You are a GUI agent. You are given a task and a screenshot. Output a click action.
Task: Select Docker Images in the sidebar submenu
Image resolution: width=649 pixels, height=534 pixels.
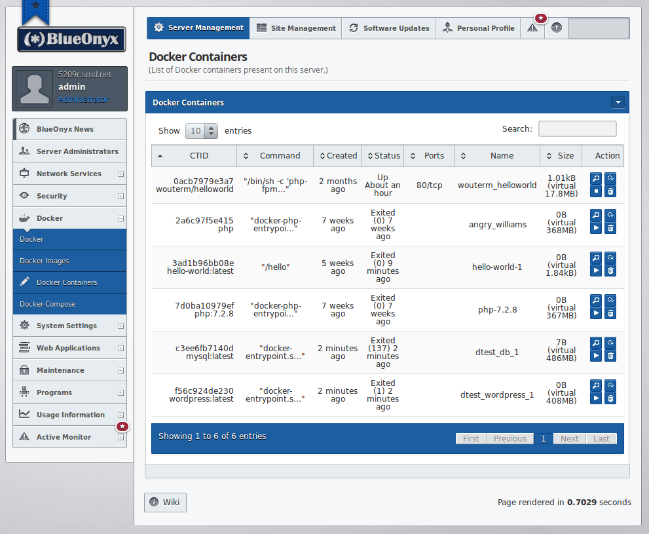pyautogui.click(x=70, y=261)
